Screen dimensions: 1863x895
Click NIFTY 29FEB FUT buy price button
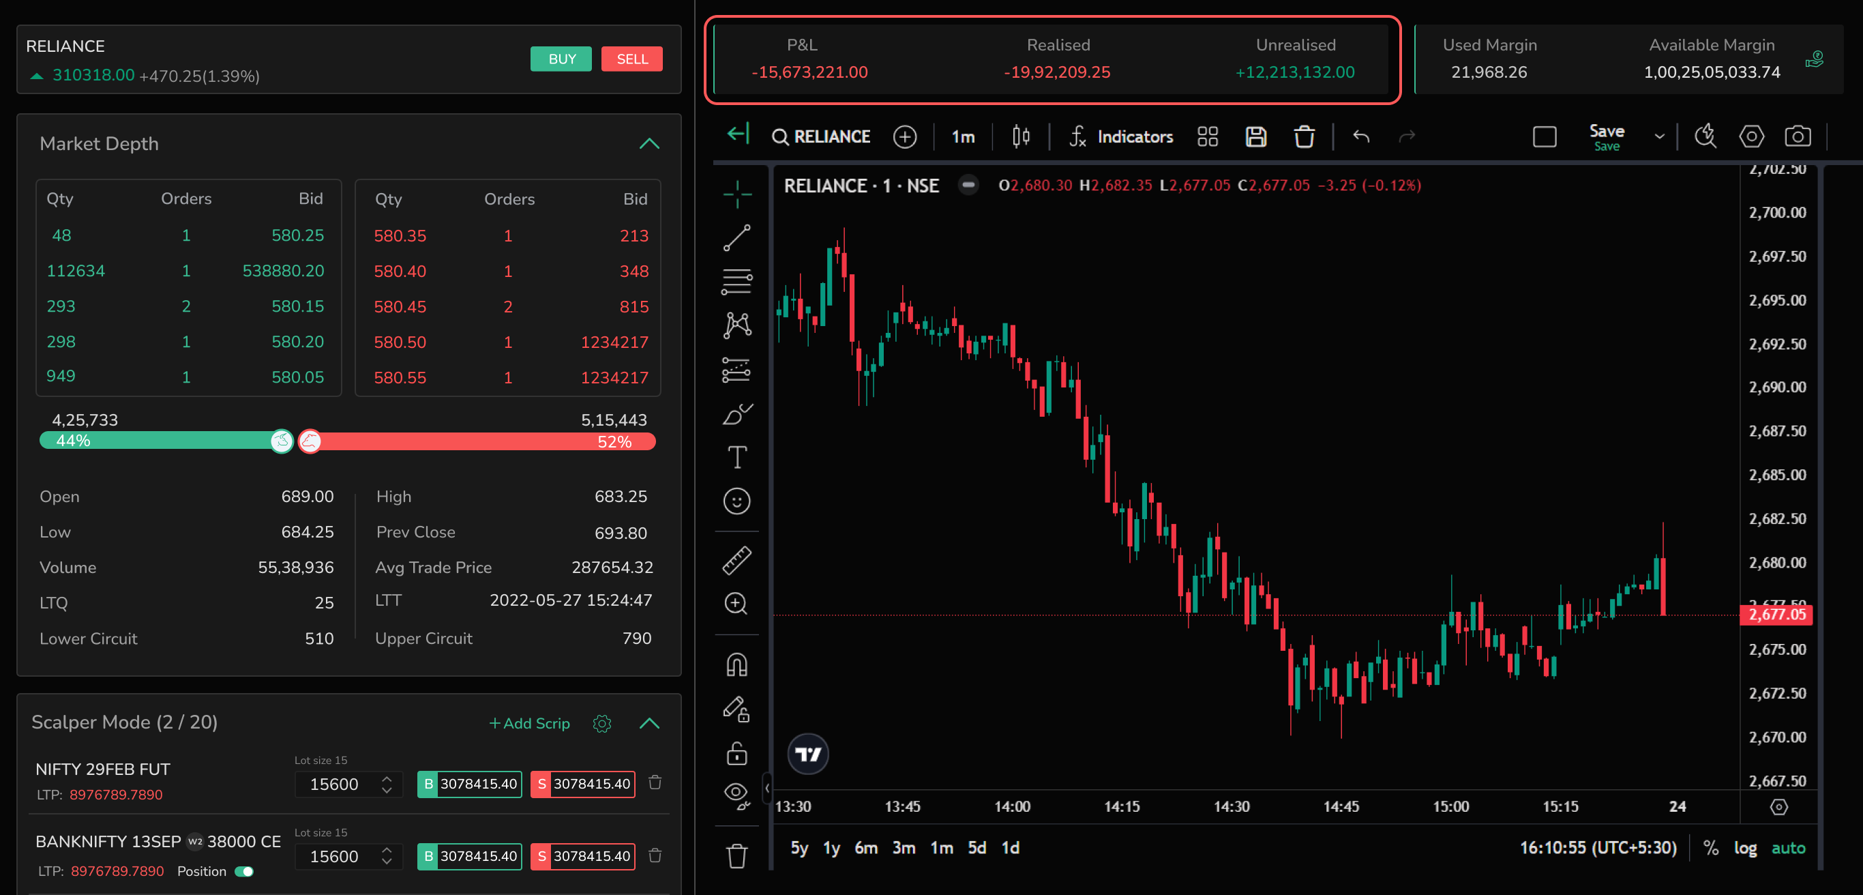tap(469, 784)
